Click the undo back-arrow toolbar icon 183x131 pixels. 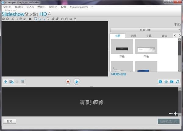[3, 19]
